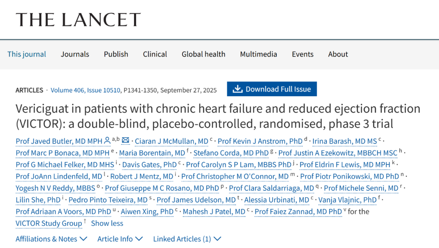This screenshot has height=248, width=439.
Task: Click the email envelope icon for corresponding author
Action: (126, 140)
